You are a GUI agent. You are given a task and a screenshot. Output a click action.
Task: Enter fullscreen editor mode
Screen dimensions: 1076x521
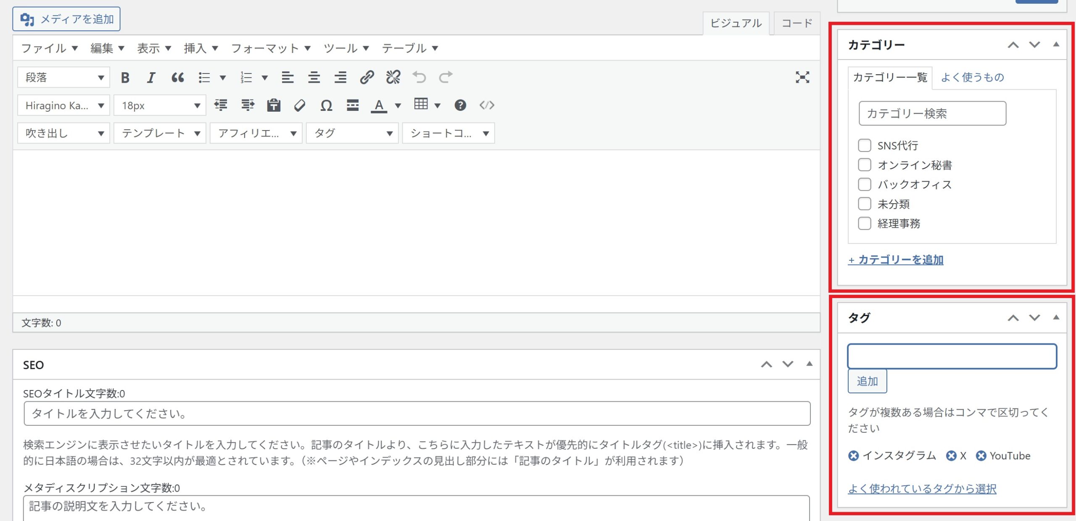point(802,77)
